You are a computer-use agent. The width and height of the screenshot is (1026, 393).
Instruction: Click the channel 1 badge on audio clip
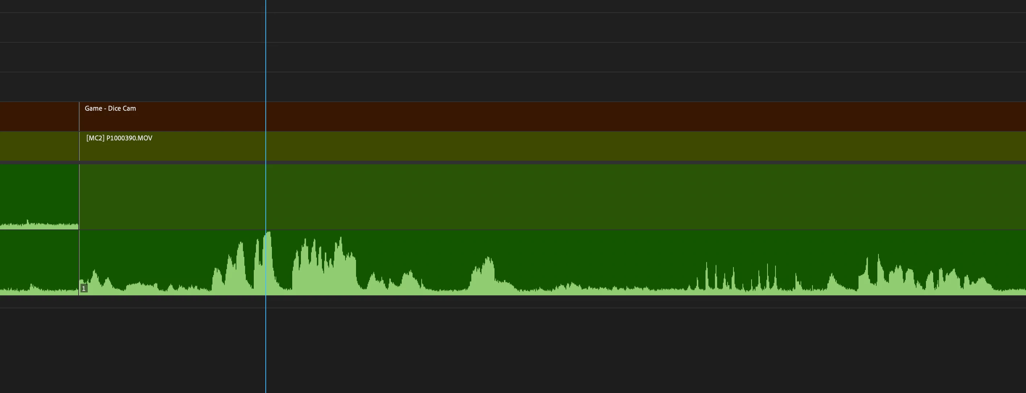(x=84, y=288)
